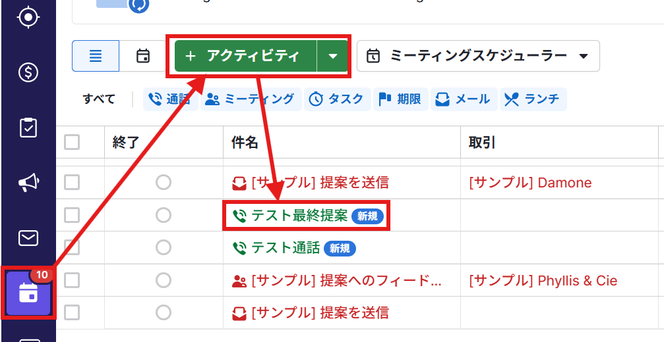Switch to list view using the lines icon

(96, 56)
